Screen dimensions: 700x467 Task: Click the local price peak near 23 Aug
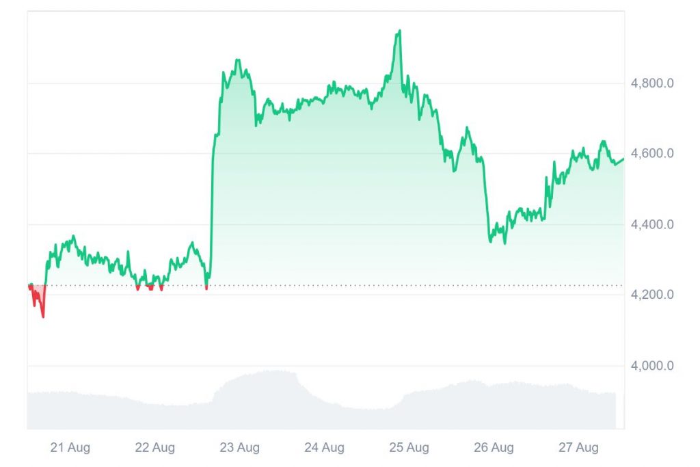pos(238,60)
